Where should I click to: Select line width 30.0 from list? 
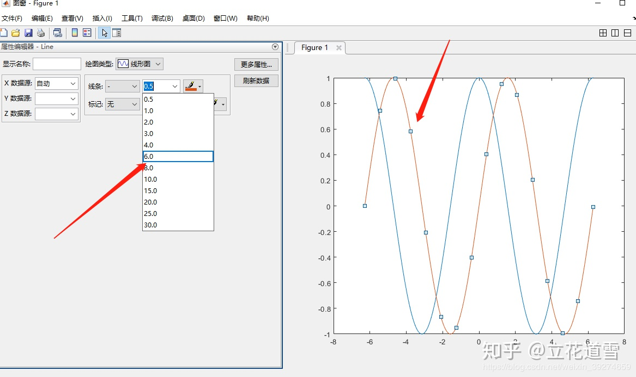click(178, 225)
